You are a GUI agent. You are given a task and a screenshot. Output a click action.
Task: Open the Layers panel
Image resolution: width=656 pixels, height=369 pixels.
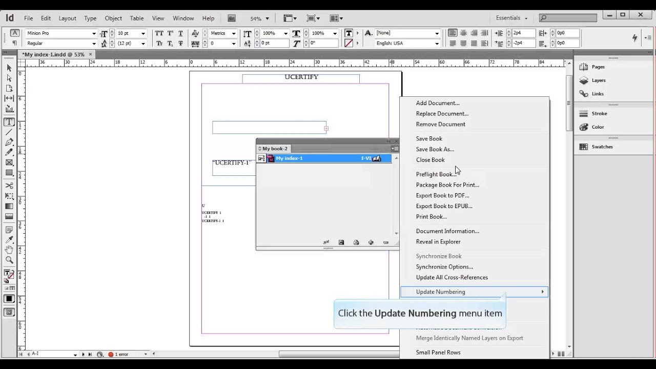point(598,80)
